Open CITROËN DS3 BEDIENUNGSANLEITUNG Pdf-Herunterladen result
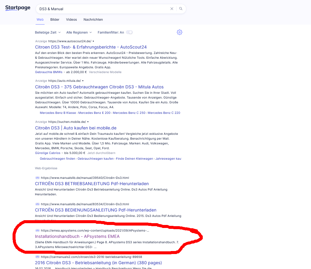Image resolution: width=311 pixels, height=269 pixels. pyautogui.click(x=96, y=210)
